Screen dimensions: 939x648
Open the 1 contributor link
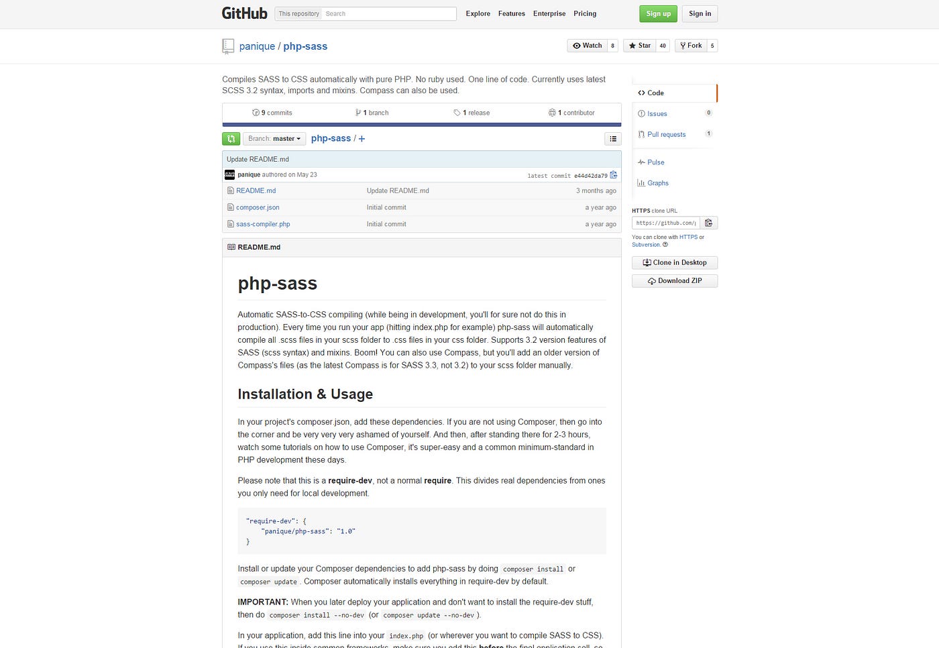coord(571,113)
